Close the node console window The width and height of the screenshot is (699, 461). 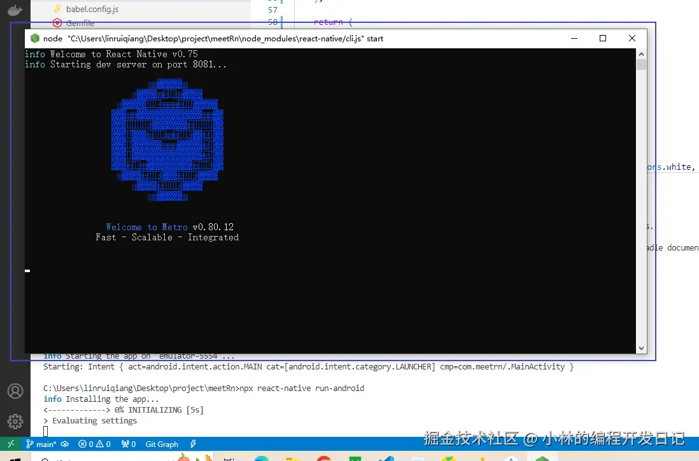[x=632, y=38]
